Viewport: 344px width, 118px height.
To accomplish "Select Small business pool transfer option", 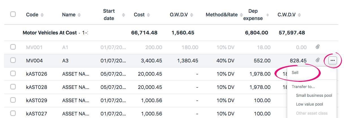I will (314, 95).
